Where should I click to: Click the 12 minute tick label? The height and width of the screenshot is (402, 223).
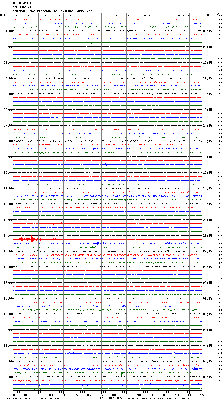tap(164, 395)
